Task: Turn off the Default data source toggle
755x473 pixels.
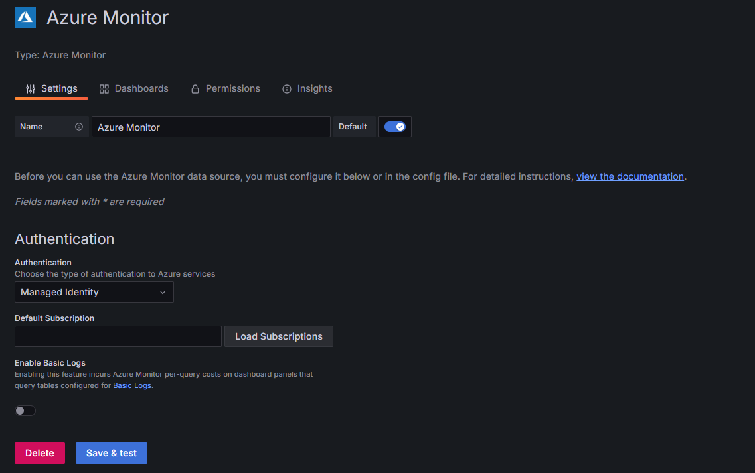Action: click(x=395, y=127)
